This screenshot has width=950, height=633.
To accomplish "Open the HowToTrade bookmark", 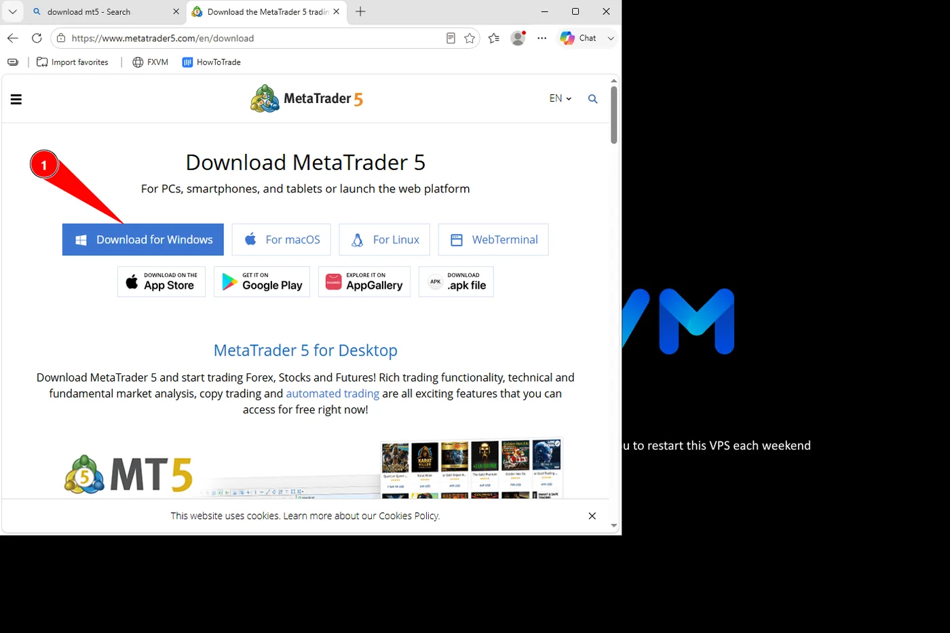I will point(211,62).
